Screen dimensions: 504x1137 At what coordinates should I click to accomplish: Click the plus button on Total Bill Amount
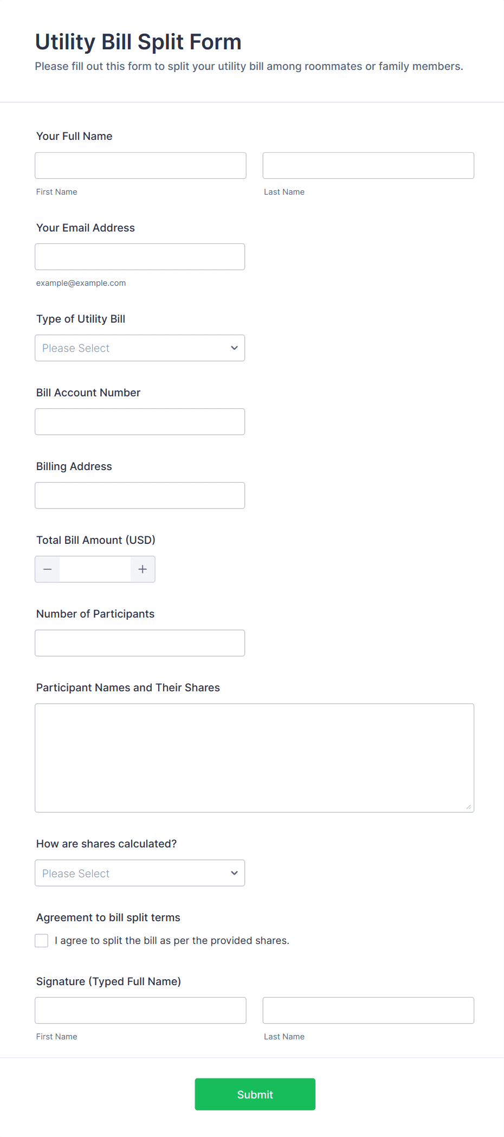click(x=143, y=569)
